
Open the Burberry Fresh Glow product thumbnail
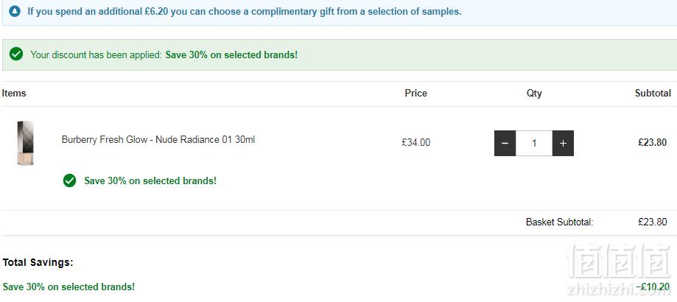(26, 143)
